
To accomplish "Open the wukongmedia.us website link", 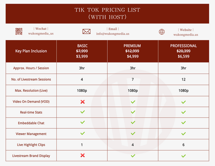I will 186,35.
